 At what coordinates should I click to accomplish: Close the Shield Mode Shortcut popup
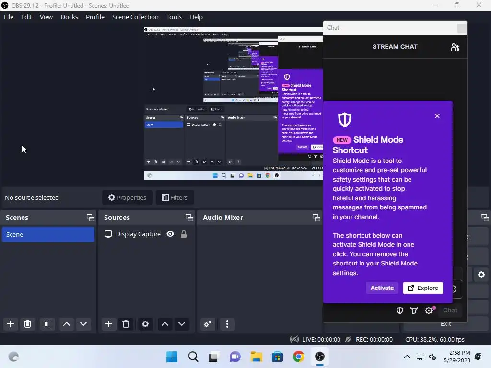[437, 116]
